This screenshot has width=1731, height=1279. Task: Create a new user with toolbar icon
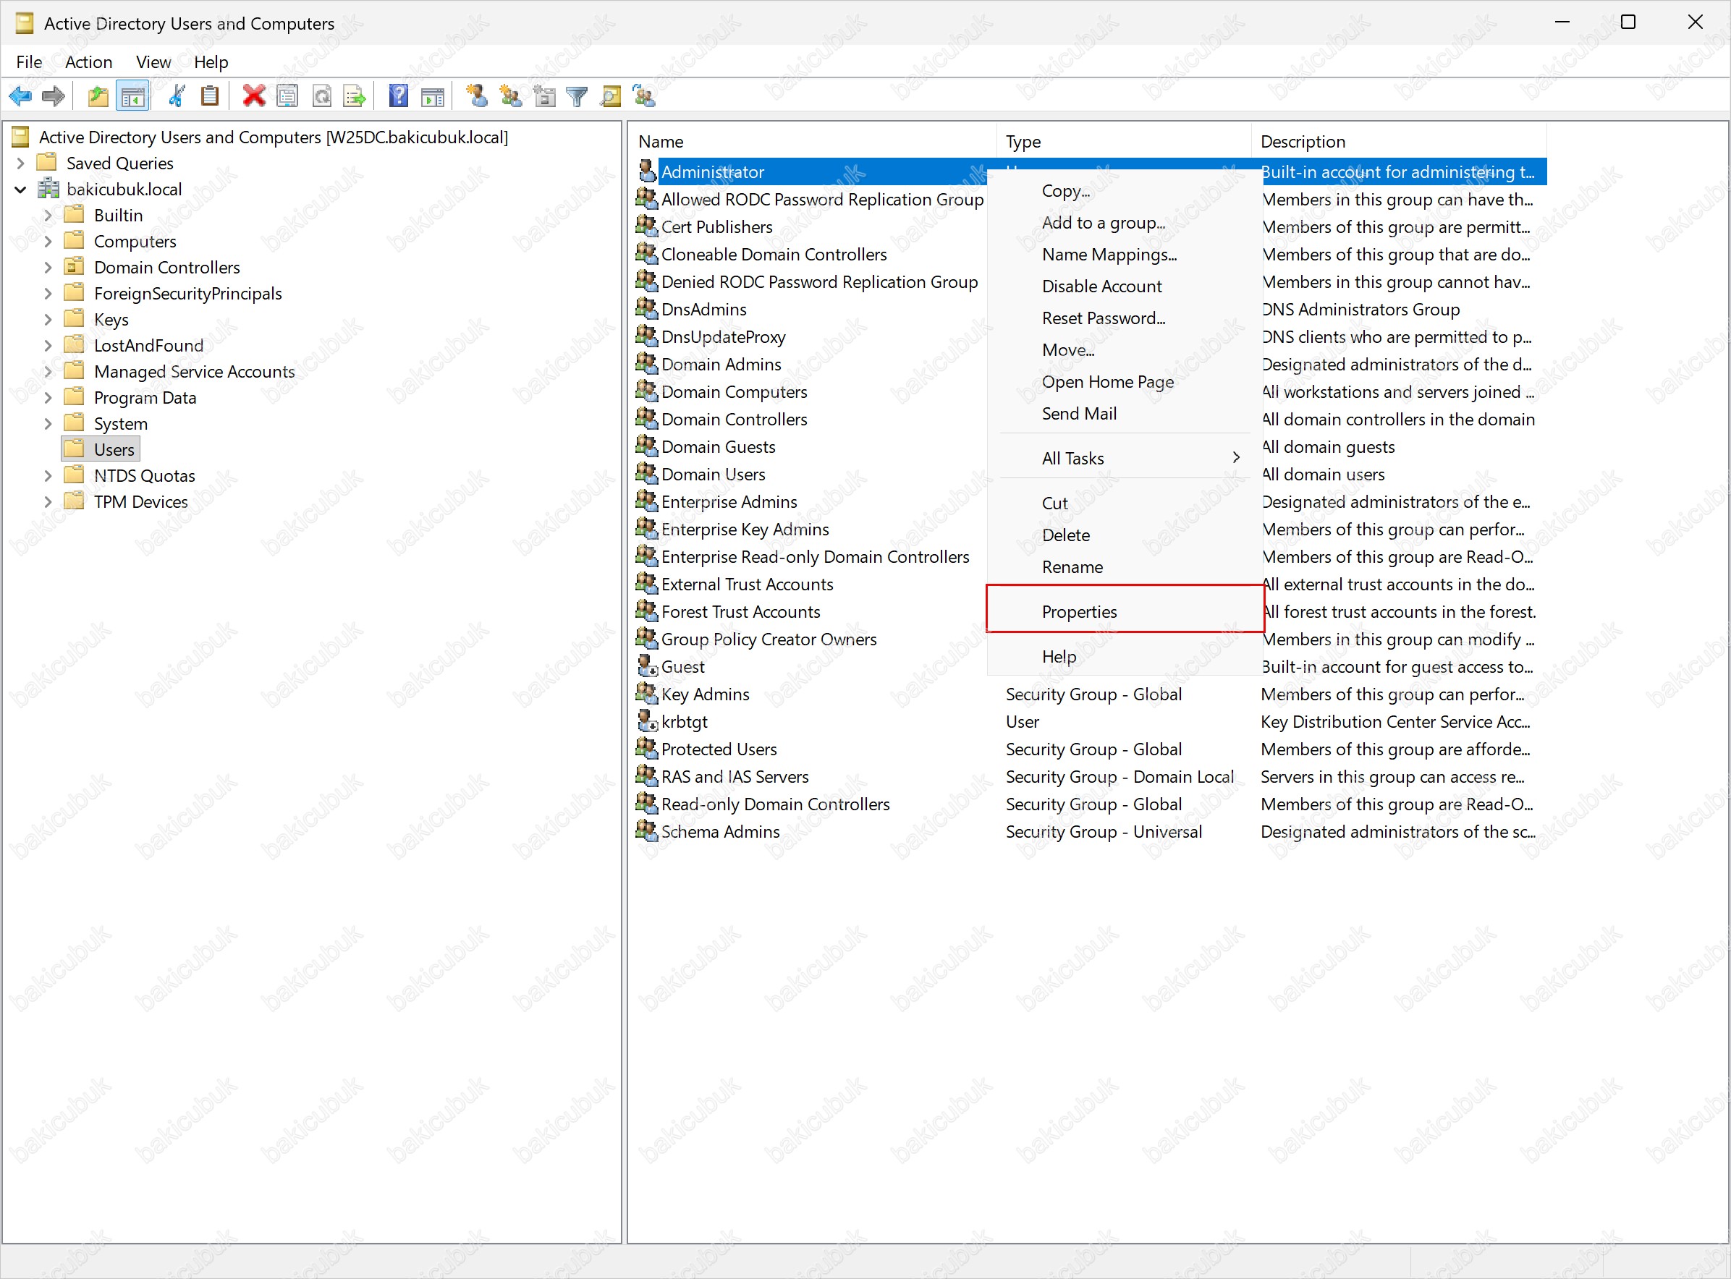click(x=477, y=97)
